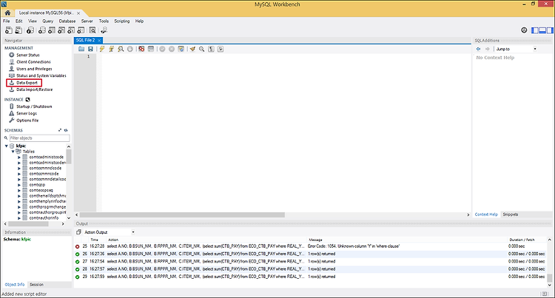Run explain plan with magnifier-lightning icon

121,49
